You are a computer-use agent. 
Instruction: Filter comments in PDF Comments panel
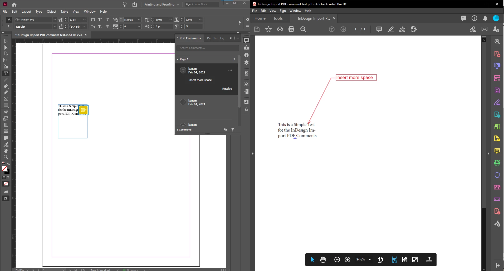click(233, 129)
